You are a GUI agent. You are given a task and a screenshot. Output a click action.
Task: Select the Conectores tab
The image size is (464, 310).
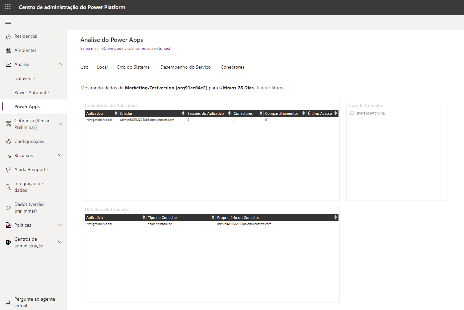[x=232, y=67]
